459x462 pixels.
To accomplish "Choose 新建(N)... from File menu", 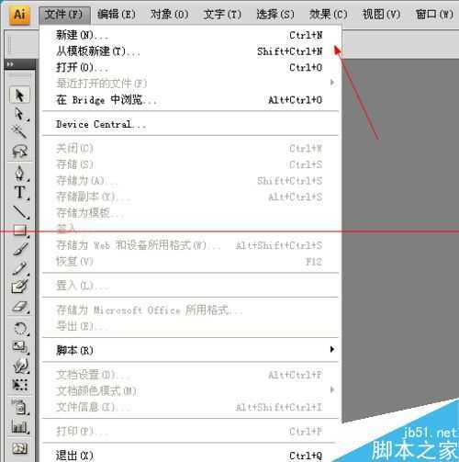I will pos(190,35).
